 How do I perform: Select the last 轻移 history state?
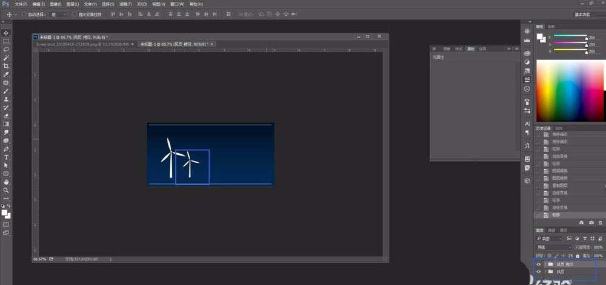556,215
